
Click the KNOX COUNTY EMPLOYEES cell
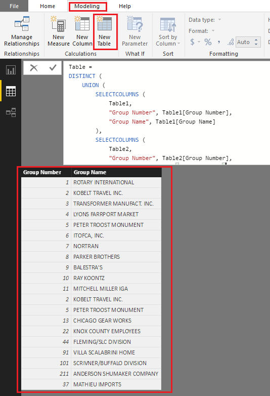click(x=116, y=331)
